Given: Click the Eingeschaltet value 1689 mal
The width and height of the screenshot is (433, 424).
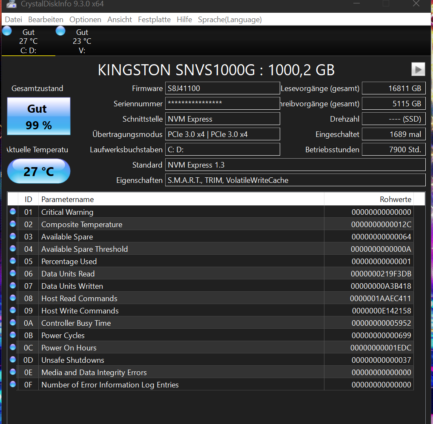Looking at the screenshot, I should (393, 134).
